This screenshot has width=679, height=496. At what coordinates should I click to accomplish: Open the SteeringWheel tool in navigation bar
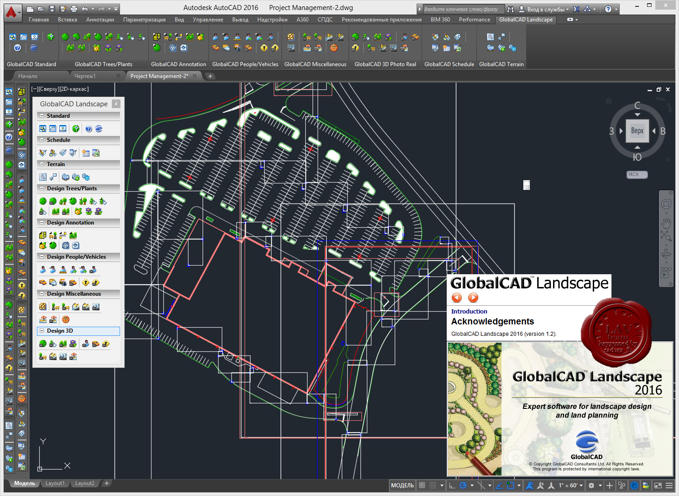666,204
